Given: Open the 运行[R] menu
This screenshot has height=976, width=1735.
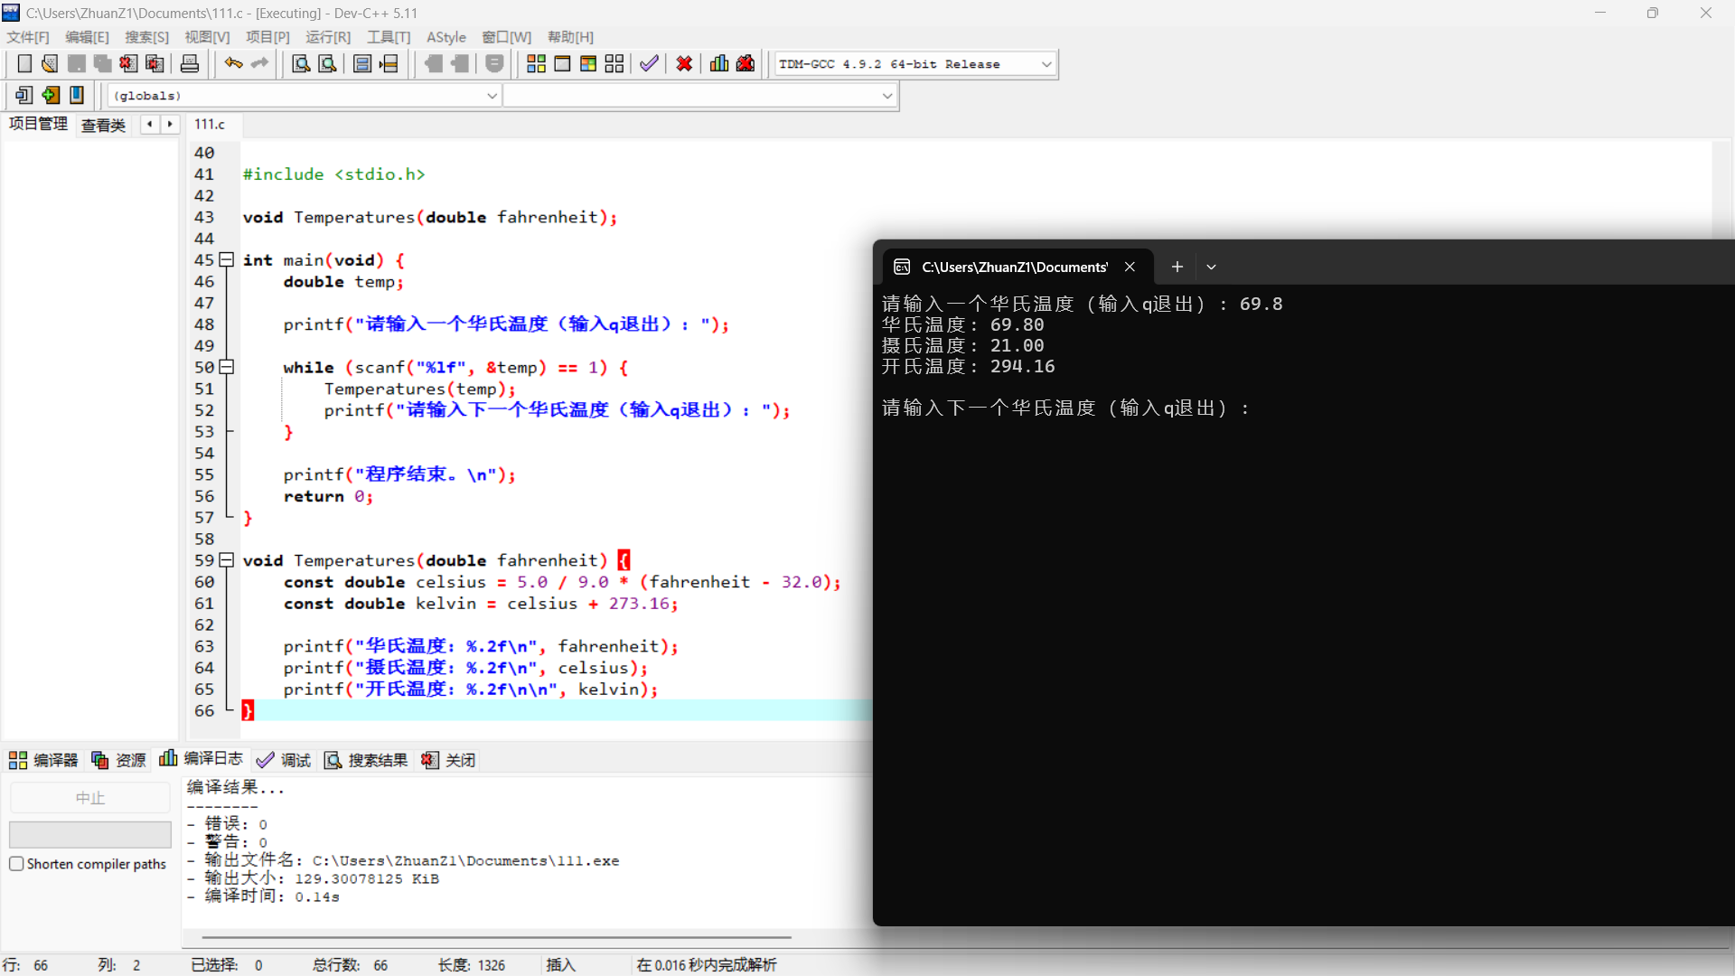Looking at the screenshot, I should click(327, 37).
